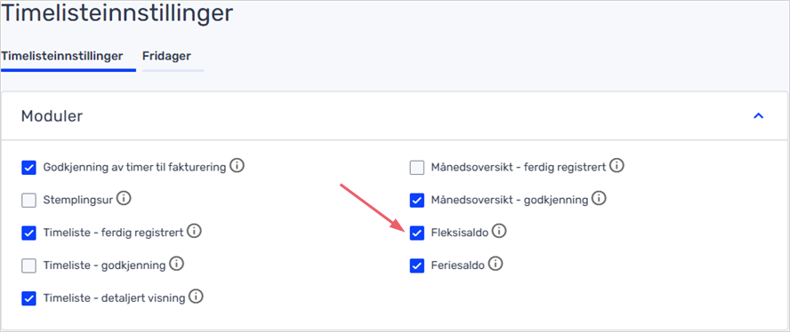Click the Feriesaldo info icon
Screen dimensions: 790x332
tap(496, 263)
